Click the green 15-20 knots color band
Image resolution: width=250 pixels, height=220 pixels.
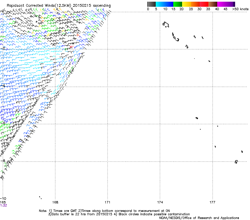(178, 4)
